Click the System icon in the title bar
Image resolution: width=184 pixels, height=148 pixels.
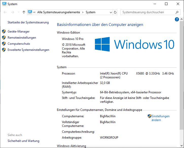click(4, 4)
